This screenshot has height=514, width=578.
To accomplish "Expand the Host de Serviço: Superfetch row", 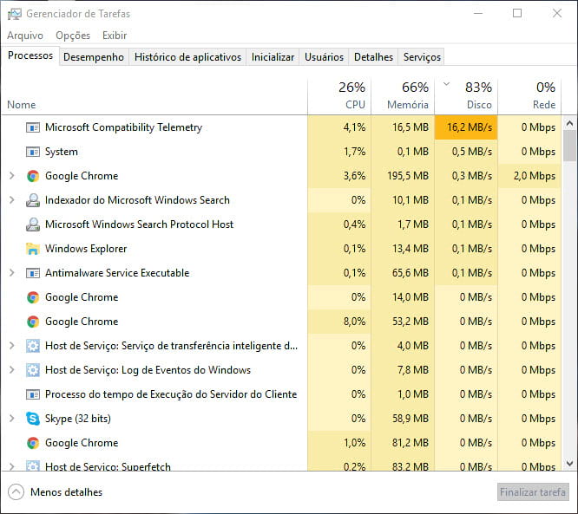I will tap(12, 466).
